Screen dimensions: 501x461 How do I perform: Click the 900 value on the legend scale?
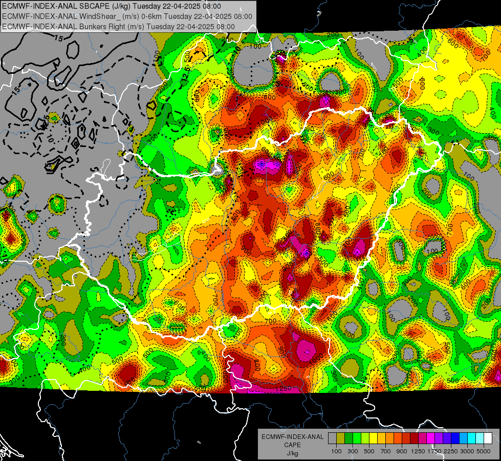click(402, 451)
